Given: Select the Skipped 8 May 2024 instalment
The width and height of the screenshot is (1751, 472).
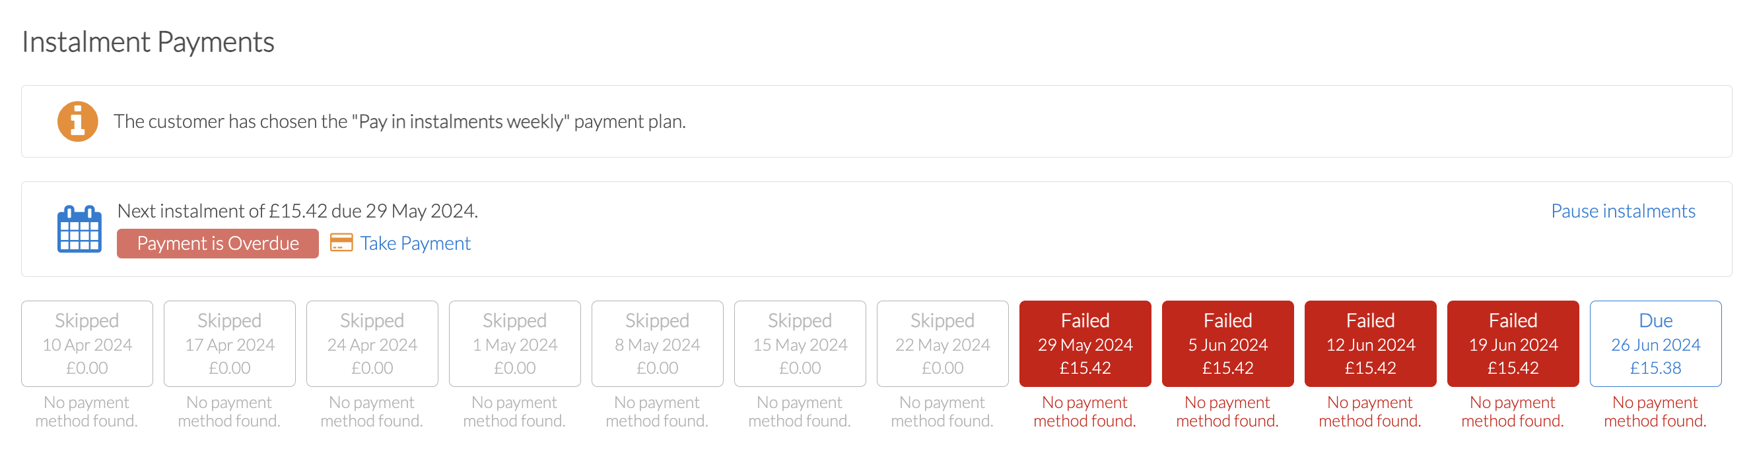Looking at the screenshot, I should coord(658,343).
